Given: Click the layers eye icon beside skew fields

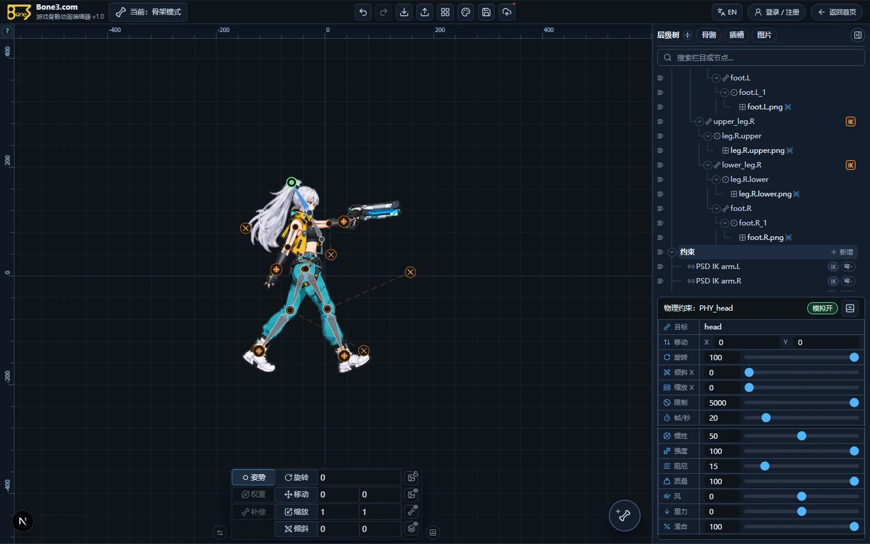Looking at the screenshot, I should (x=412, y=528).
